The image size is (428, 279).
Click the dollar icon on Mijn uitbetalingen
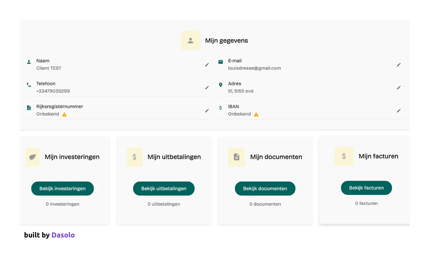[134, 157]
